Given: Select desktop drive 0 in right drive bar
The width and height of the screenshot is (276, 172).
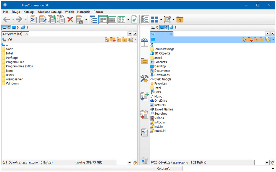Looking at the screenshot, I should [164, 27].
